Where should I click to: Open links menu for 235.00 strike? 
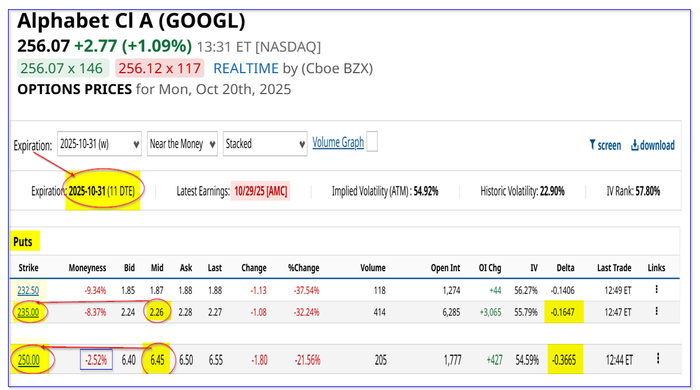click(657, 311)
